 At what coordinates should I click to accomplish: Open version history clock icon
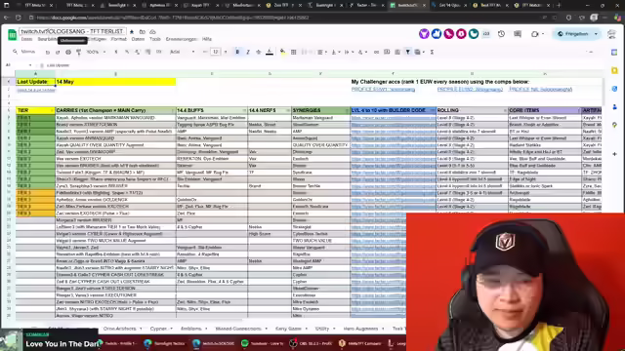pos(501,34)
